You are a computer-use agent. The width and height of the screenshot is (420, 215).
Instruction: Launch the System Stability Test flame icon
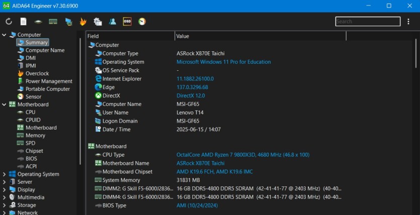(x=83, y=22)
